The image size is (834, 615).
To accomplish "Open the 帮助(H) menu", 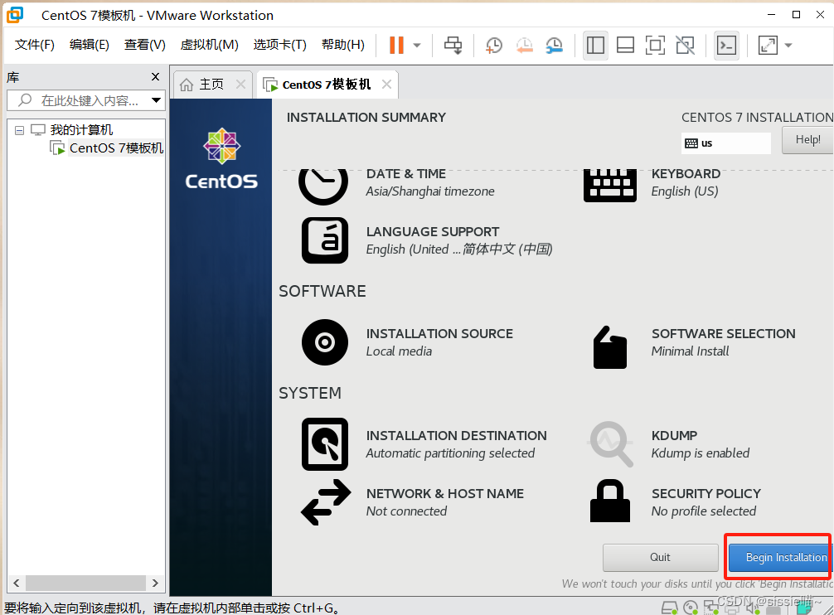I will pos(343,45).
